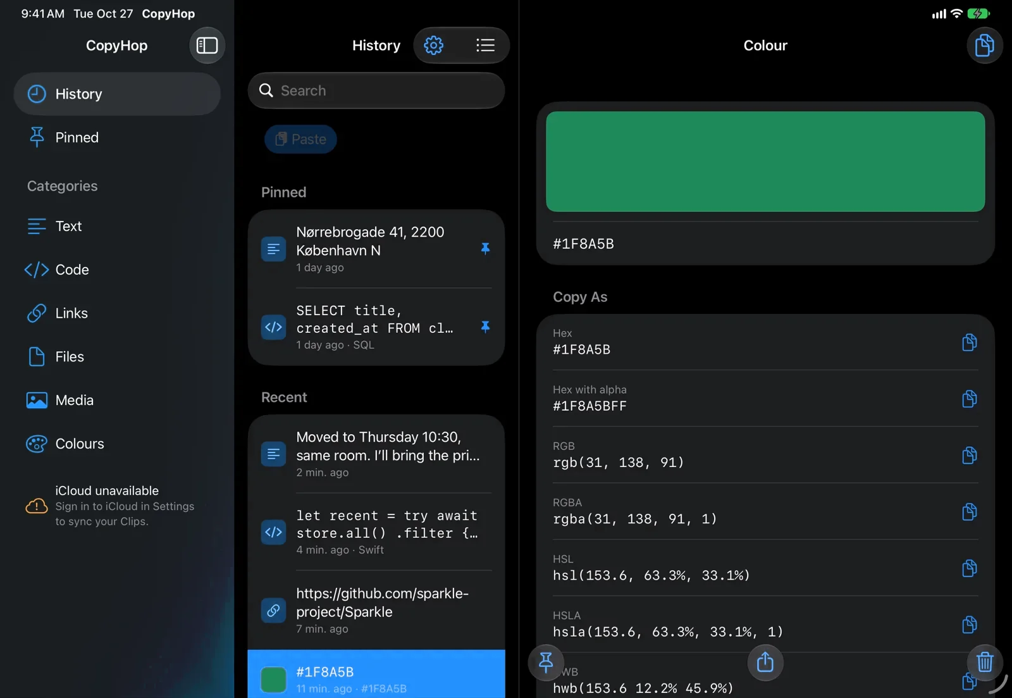Open the Media category
Viewport: 1012px width, 698px height.
pos(117,401)
